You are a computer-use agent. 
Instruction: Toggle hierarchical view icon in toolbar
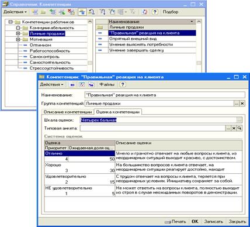[82, 12]
